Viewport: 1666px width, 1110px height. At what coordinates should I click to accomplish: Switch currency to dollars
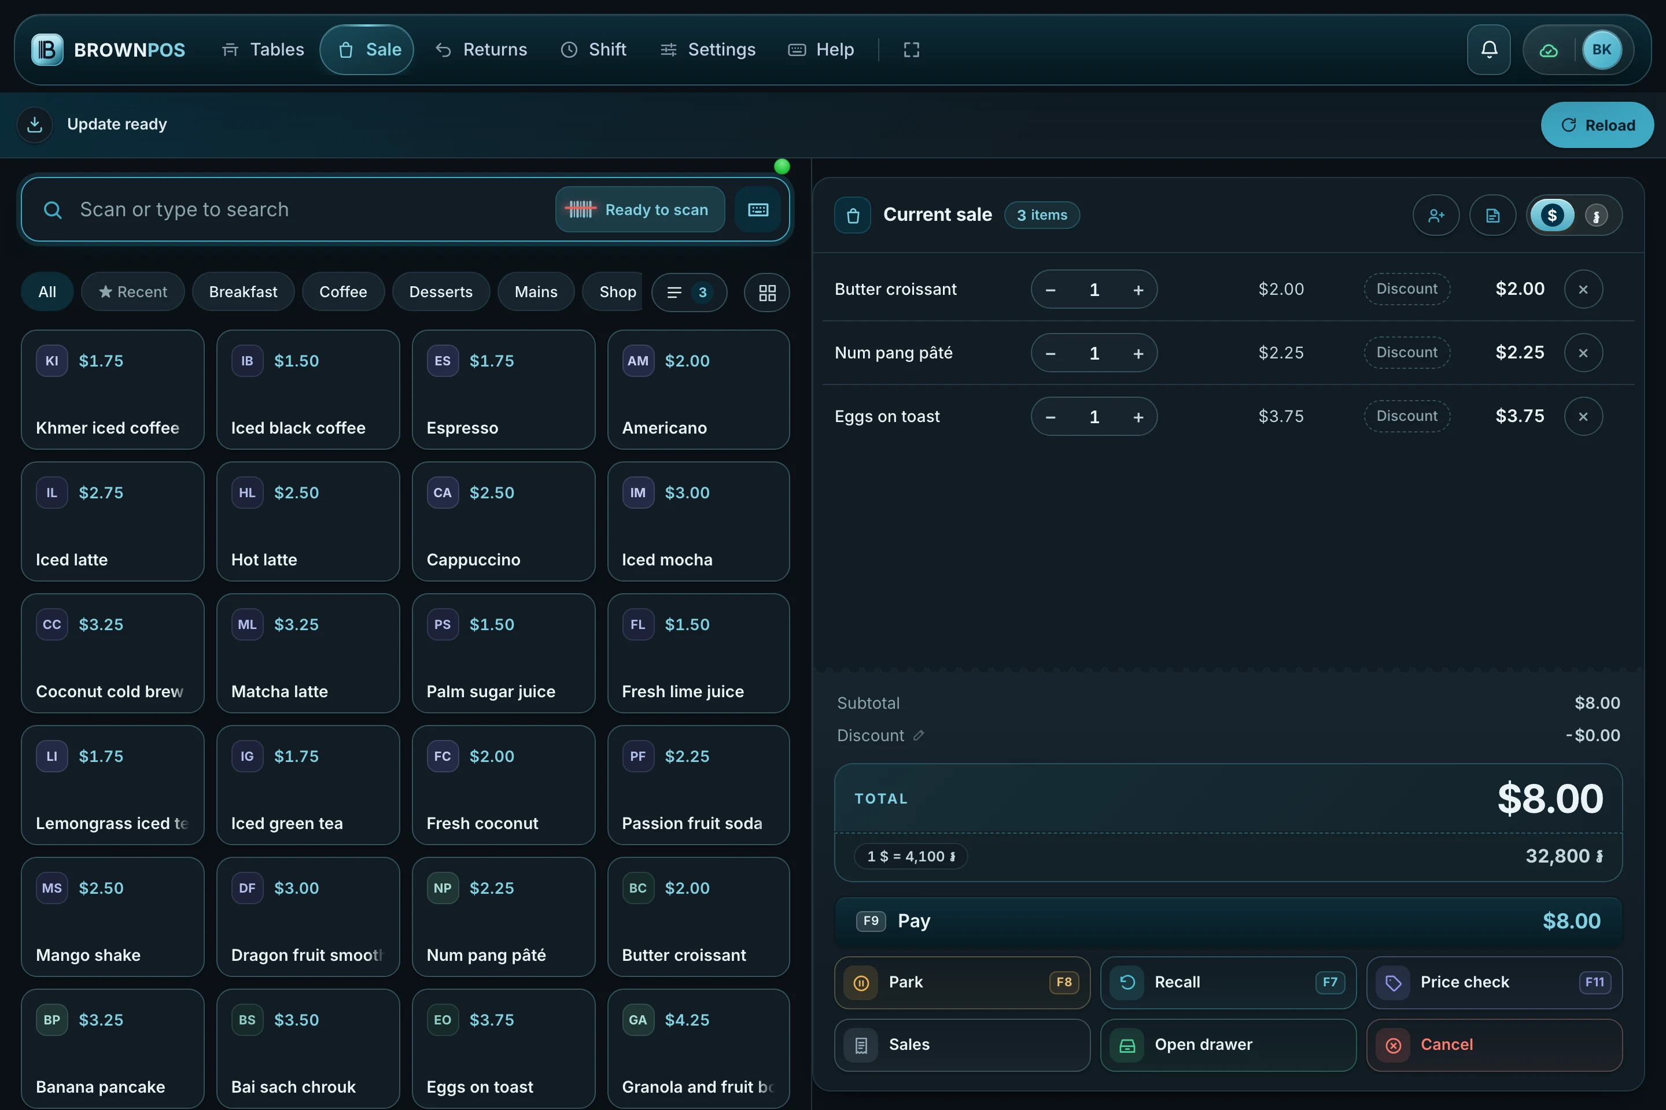[1552, 215]
